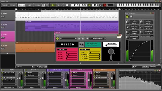Image resolution: width=162 pixels, height=91 pixels.
Task: Click the VSTSID envelope Decay slider
Action: click(x=71, y=55)
